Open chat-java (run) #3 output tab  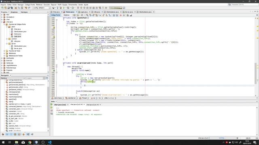coord(93,105)
